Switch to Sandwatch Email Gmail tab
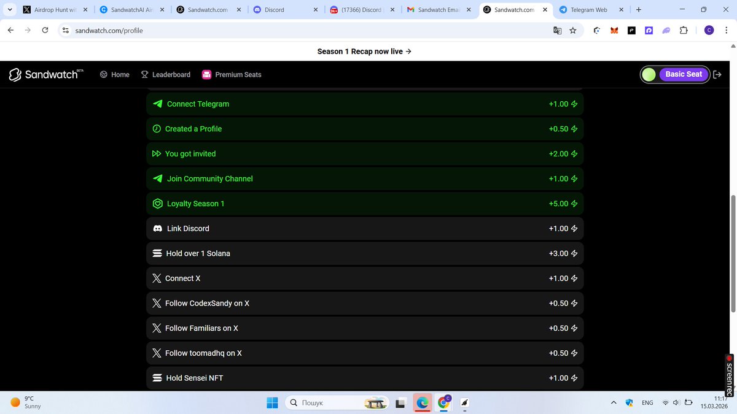Screen dimensions: 737x414 point(438,10)
